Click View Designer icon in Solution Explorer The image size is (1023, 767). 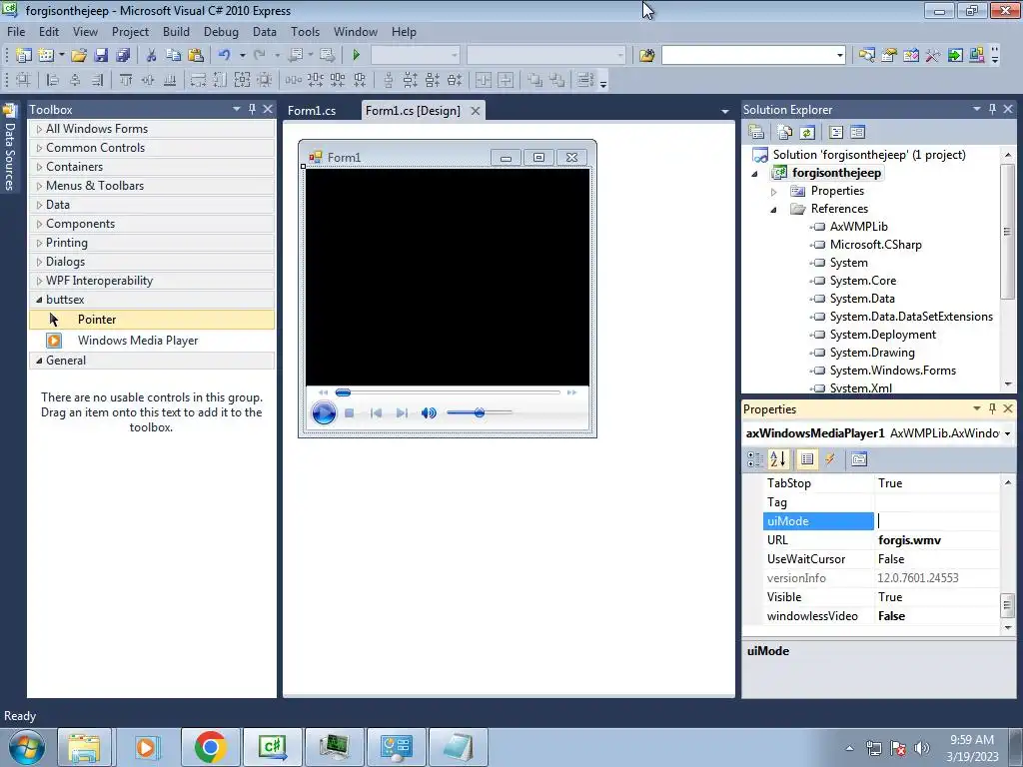pos(857,133)
